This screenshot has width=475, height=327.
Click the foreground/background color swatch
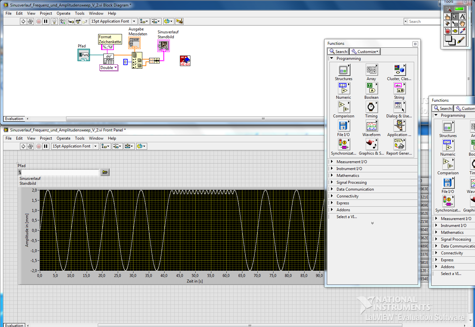pos(450,40)
